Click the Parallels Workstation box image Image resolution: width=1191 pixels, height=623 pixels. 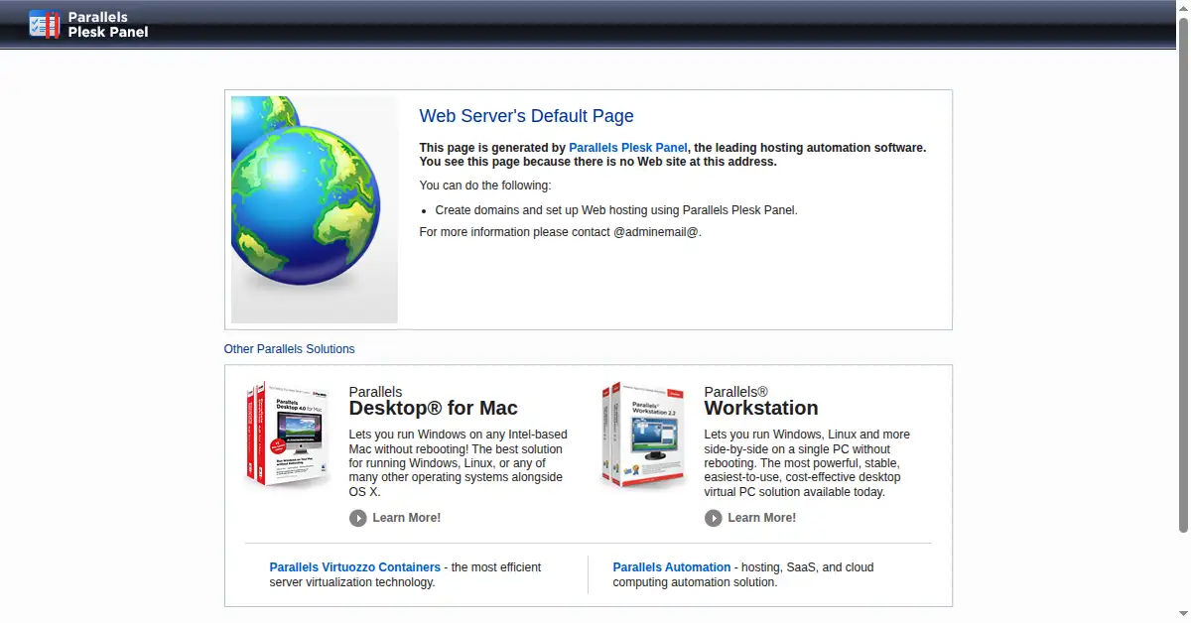pyautogui.click(x=644, y=436)
